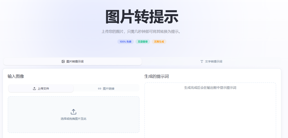Open the 文字转提示词 tab

[x=211, y=62]
